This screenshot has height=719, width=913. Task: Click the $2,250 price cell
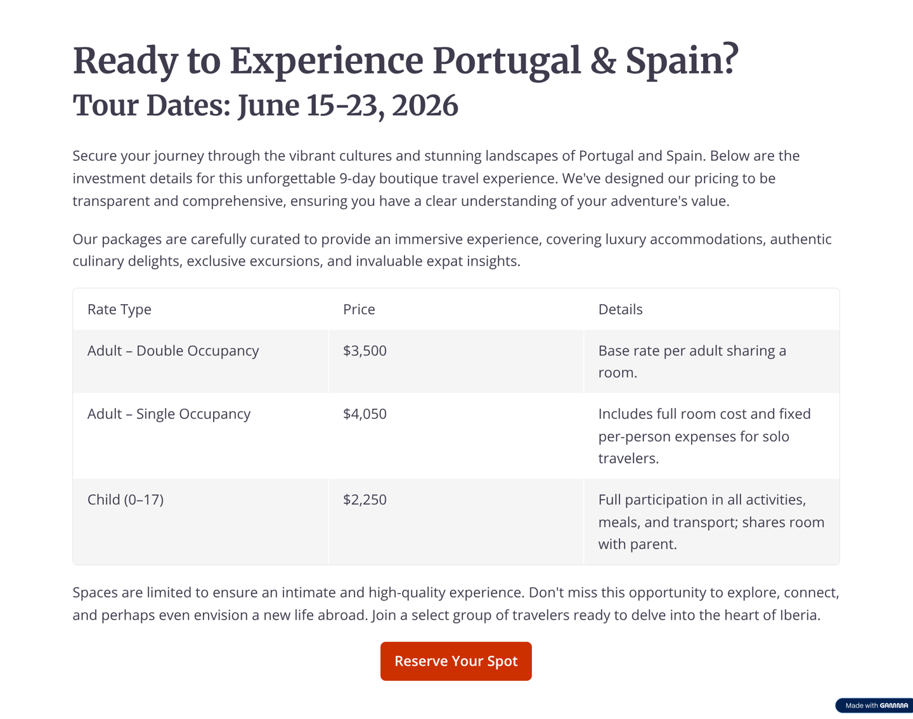tap(365, 499)
